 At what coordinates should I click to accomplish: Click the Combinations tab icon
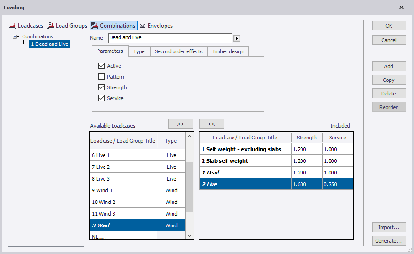(x=95, y=26)
